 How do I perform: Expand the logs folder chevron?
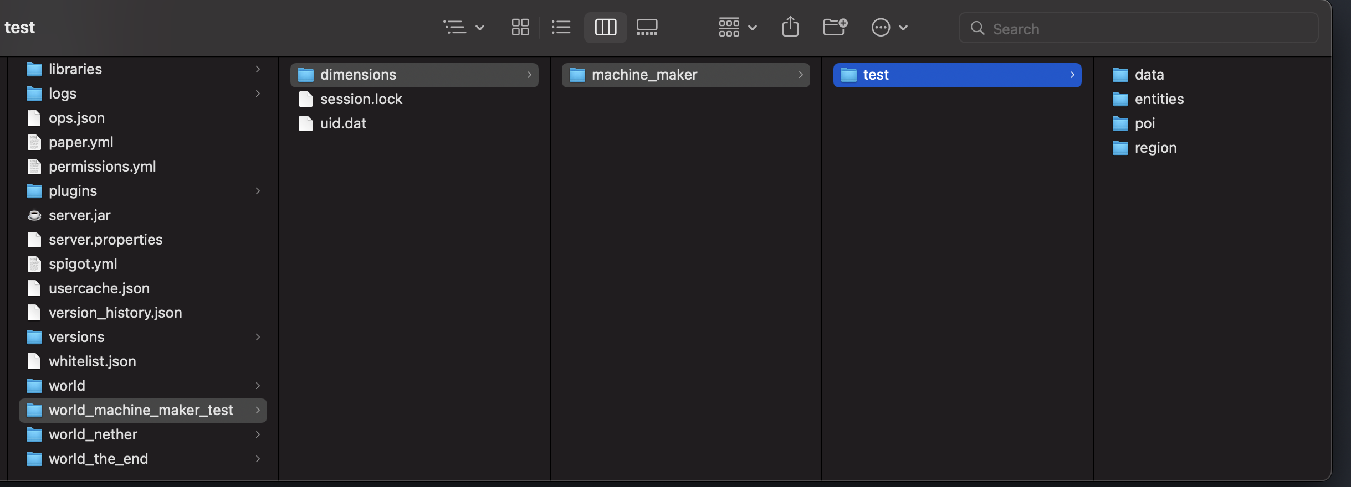pyautogui.click(x=258, y=94)
